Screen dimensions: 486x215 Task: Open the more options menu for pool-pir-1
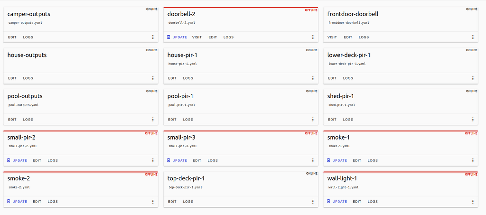pyautogui.click(x=313, y=120)
